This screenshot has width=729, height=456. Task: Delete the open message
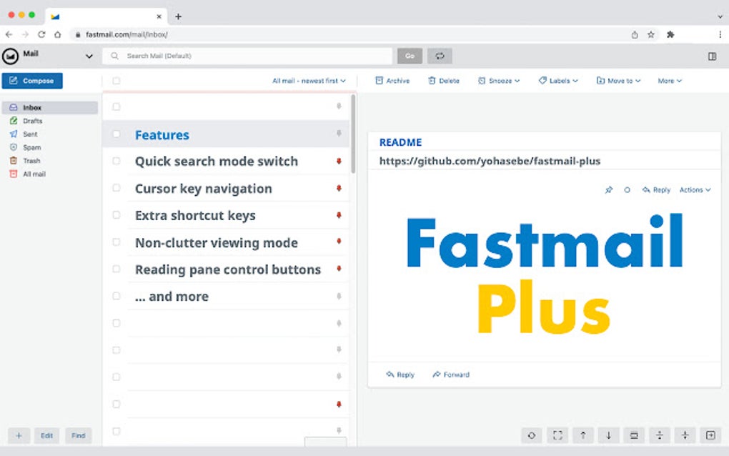coord(444,81)
